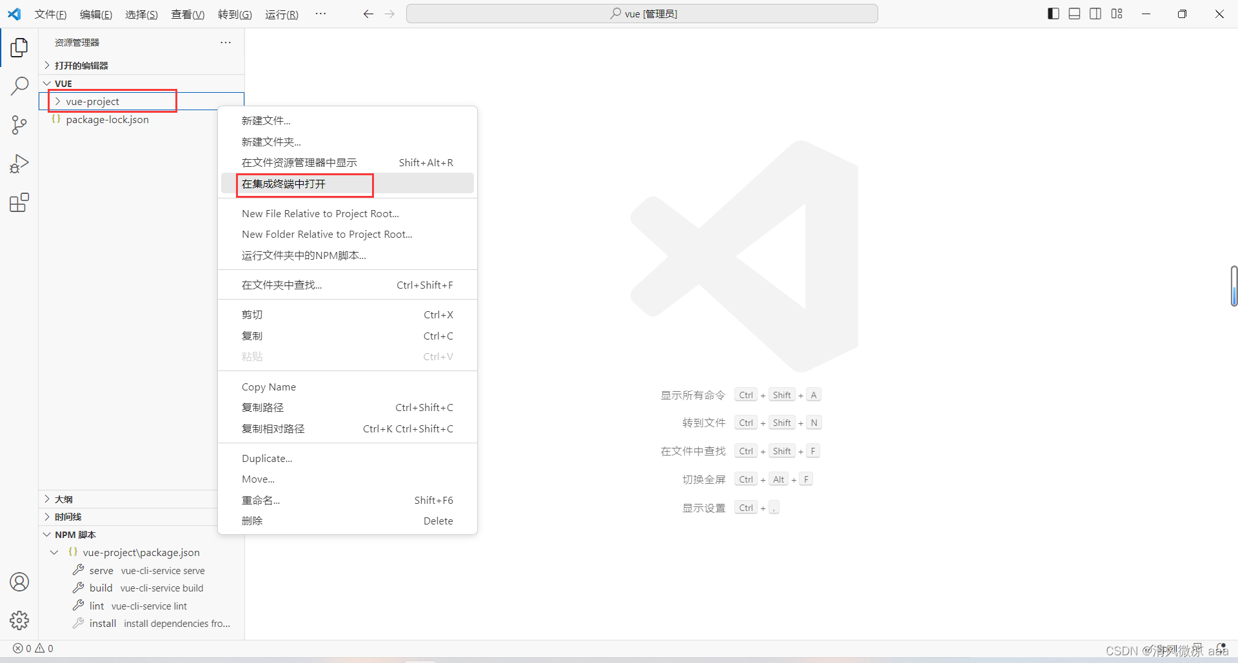
Task: Click the vue [管理员] command center search box
Action: click(642, 14)
